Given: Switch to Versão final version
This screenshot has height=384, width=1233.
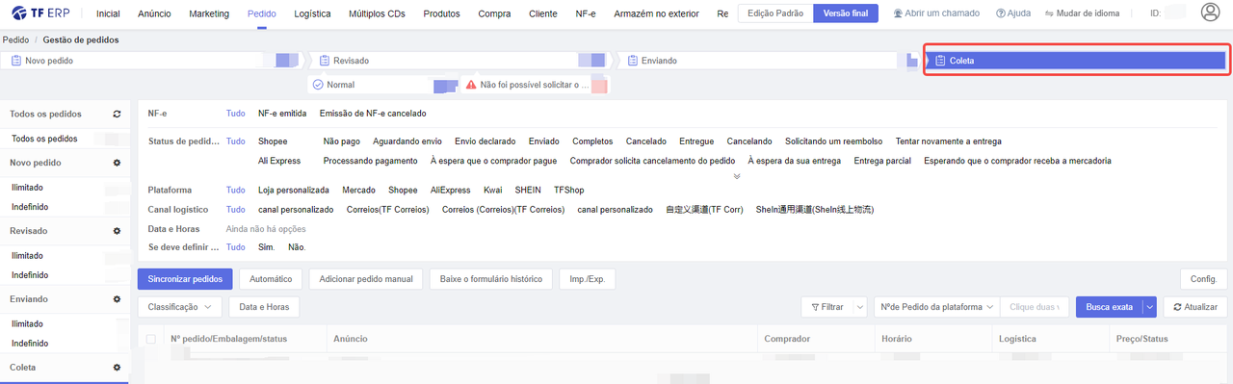Looking at the screenshot, I should pyautogui.click(x=846, y=13).
